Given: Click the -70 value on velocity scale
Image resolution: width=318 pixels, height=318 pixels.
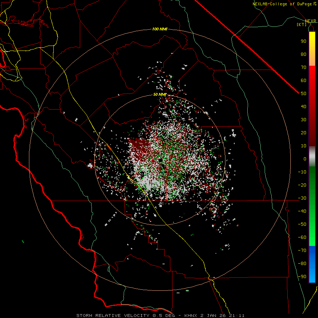Looking at the screenshot, I should coord(302,251).
